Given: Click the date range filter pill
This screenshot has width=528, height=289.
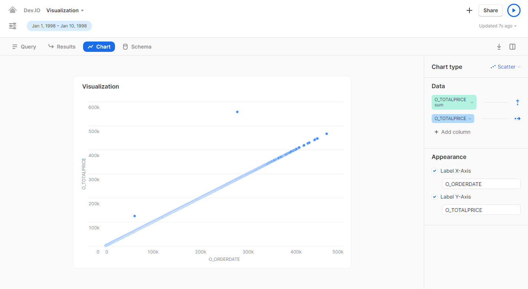Looking at the screenshot, I should point(59,26).
